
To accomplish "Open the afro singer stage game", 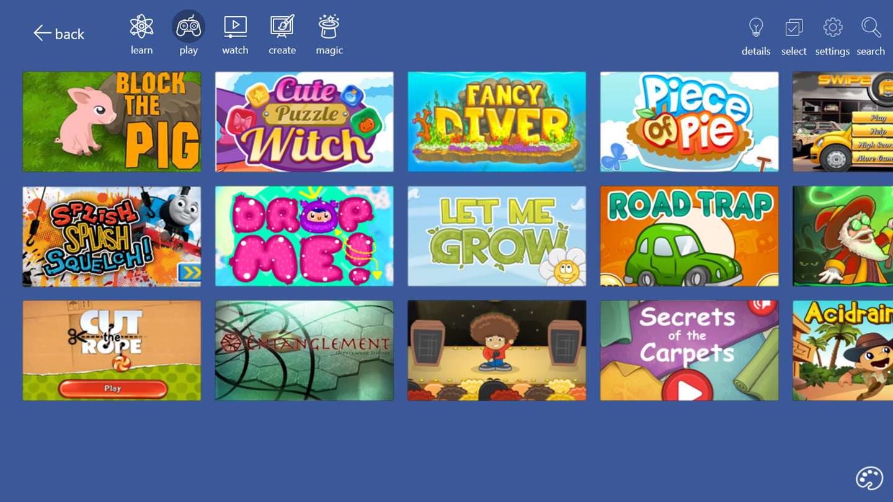I will (x=497, y=350).
